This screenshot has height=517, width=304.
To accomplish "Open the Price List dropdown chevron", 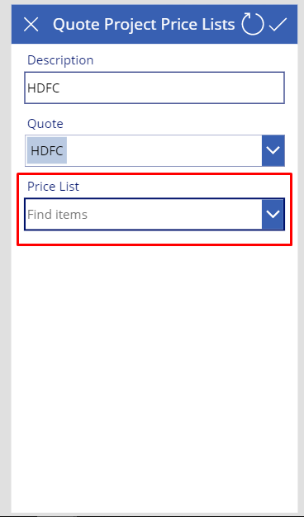I will tap(273, 214).
